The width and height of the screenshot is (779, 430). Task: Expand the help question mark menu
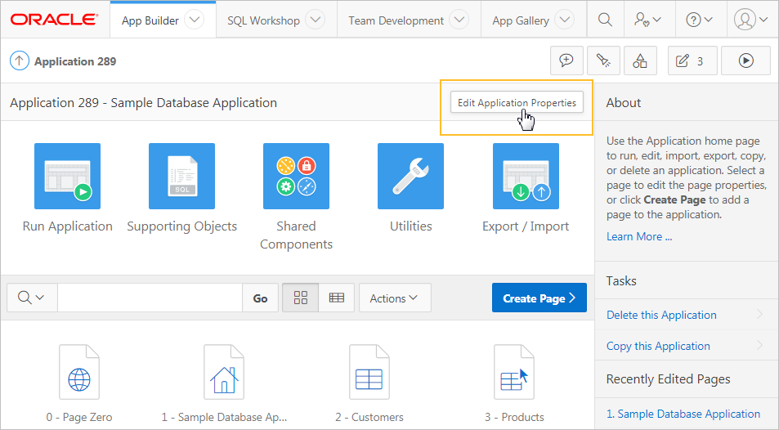coord(700,20)
